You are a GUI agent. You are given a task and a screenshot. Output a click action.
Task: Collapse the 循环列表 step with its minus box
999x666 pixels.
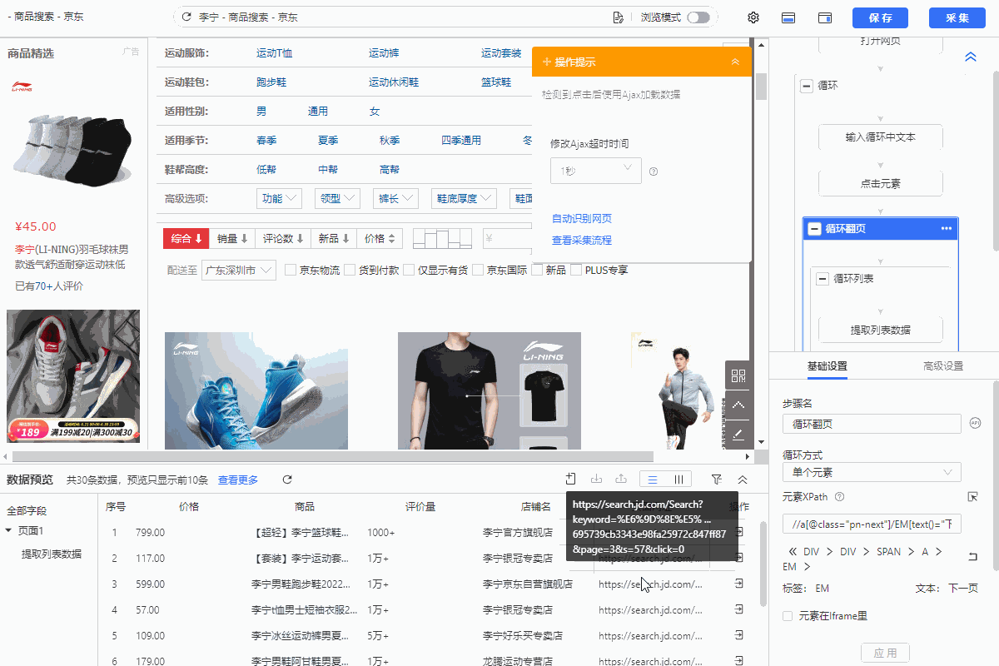pyautogui.click(x=823, y=279)
